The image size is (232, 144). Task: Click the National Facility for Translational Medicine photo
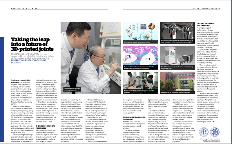(177, 83)
